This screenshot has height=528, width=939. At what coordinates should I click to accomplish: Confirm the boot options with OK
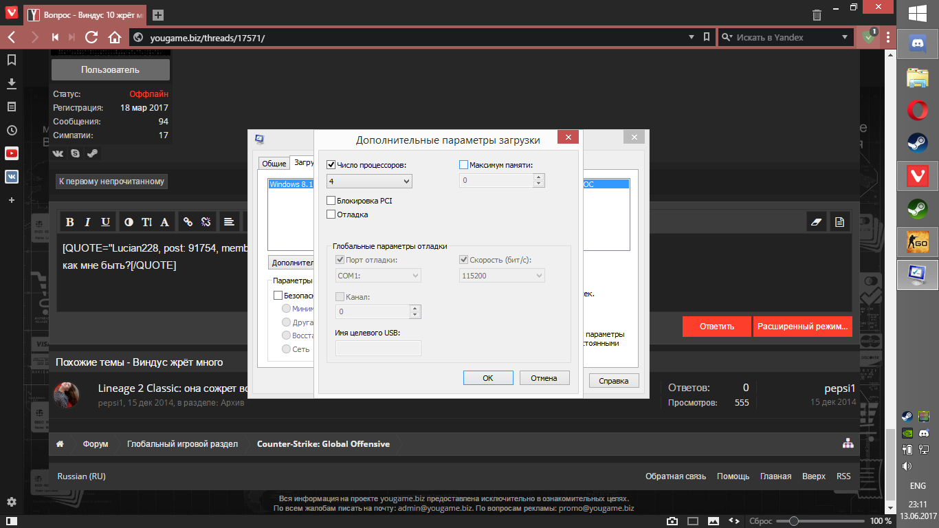pos(488,378)
